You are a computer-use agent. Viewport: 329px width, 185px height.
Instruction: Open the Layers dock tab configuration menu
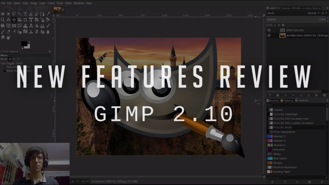pyautogui.click(x=327, y=8)
